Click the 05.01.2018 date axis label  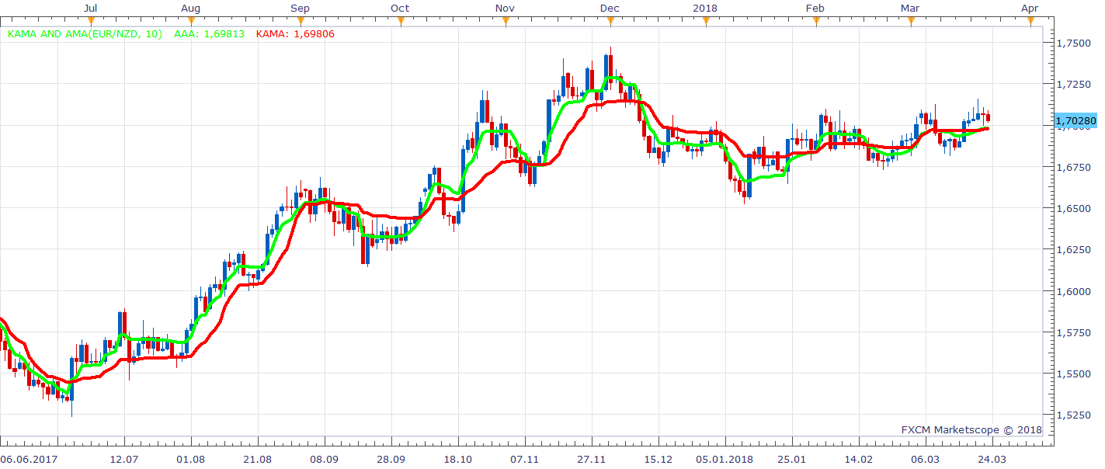pyautogui.click(x=725, y=459)
